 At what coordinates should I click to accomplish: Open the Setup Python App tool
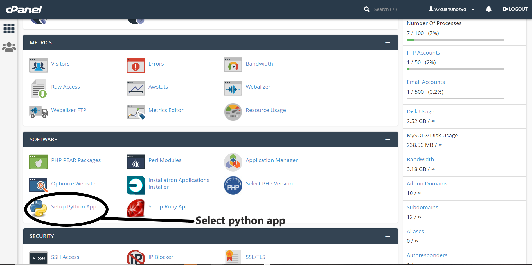74,206
